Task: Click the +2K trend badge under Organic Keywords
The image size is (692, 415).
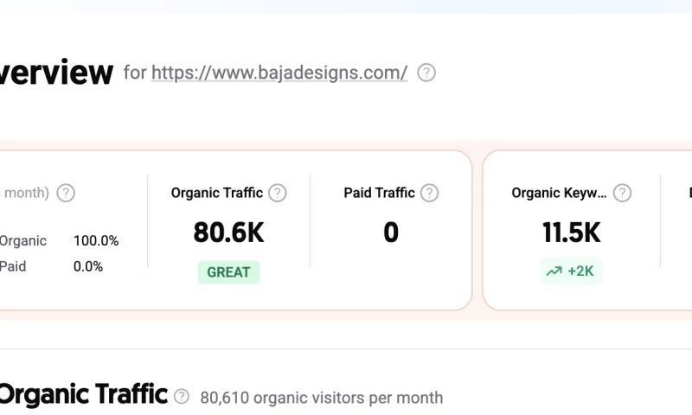Action: (x=571, y=271)
